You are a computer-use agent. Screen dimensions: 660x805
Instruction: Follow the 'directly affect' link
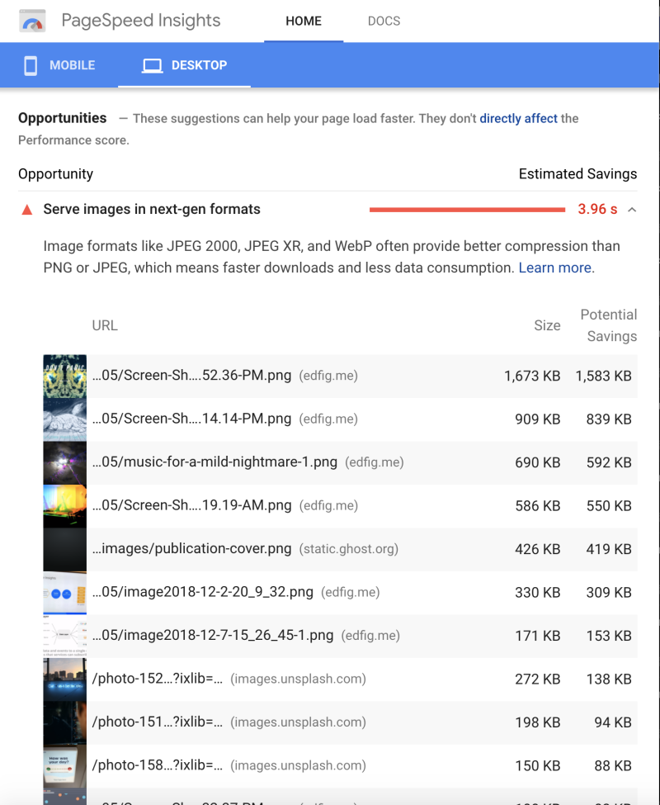pos(518,119)
